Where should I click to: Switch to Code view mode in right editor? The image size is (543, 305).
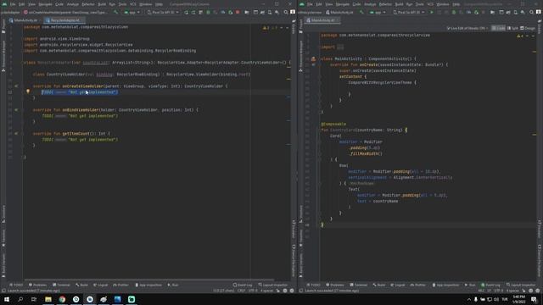[x=499, y=28]
